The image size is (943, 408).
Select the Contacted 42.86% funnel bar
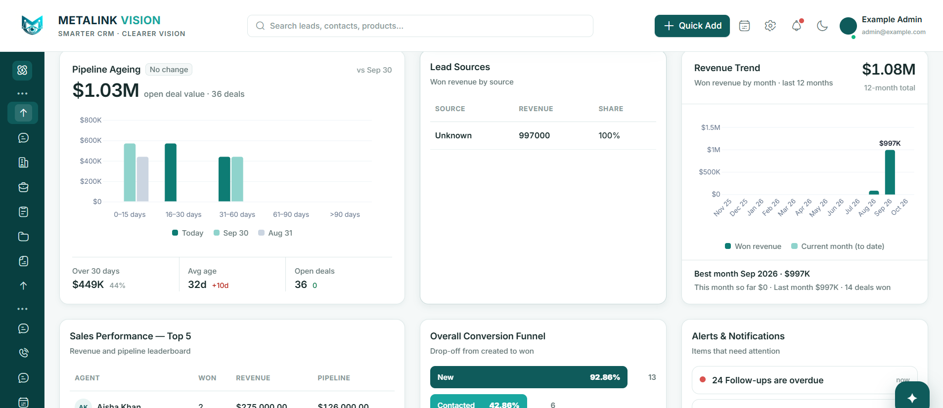coord(479,402)
